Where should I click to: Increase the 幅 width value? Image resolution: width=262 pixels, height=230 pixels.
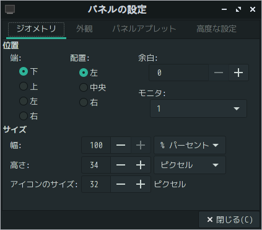pyautogui.click(x=141, y=145)
